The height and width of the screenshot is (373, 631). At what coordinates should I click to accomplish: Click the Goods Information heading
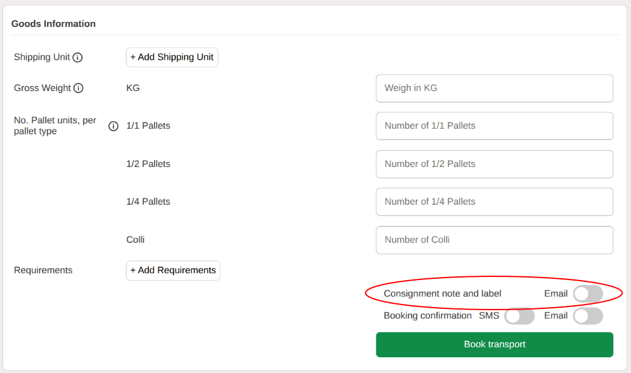(x=53, y=24)
